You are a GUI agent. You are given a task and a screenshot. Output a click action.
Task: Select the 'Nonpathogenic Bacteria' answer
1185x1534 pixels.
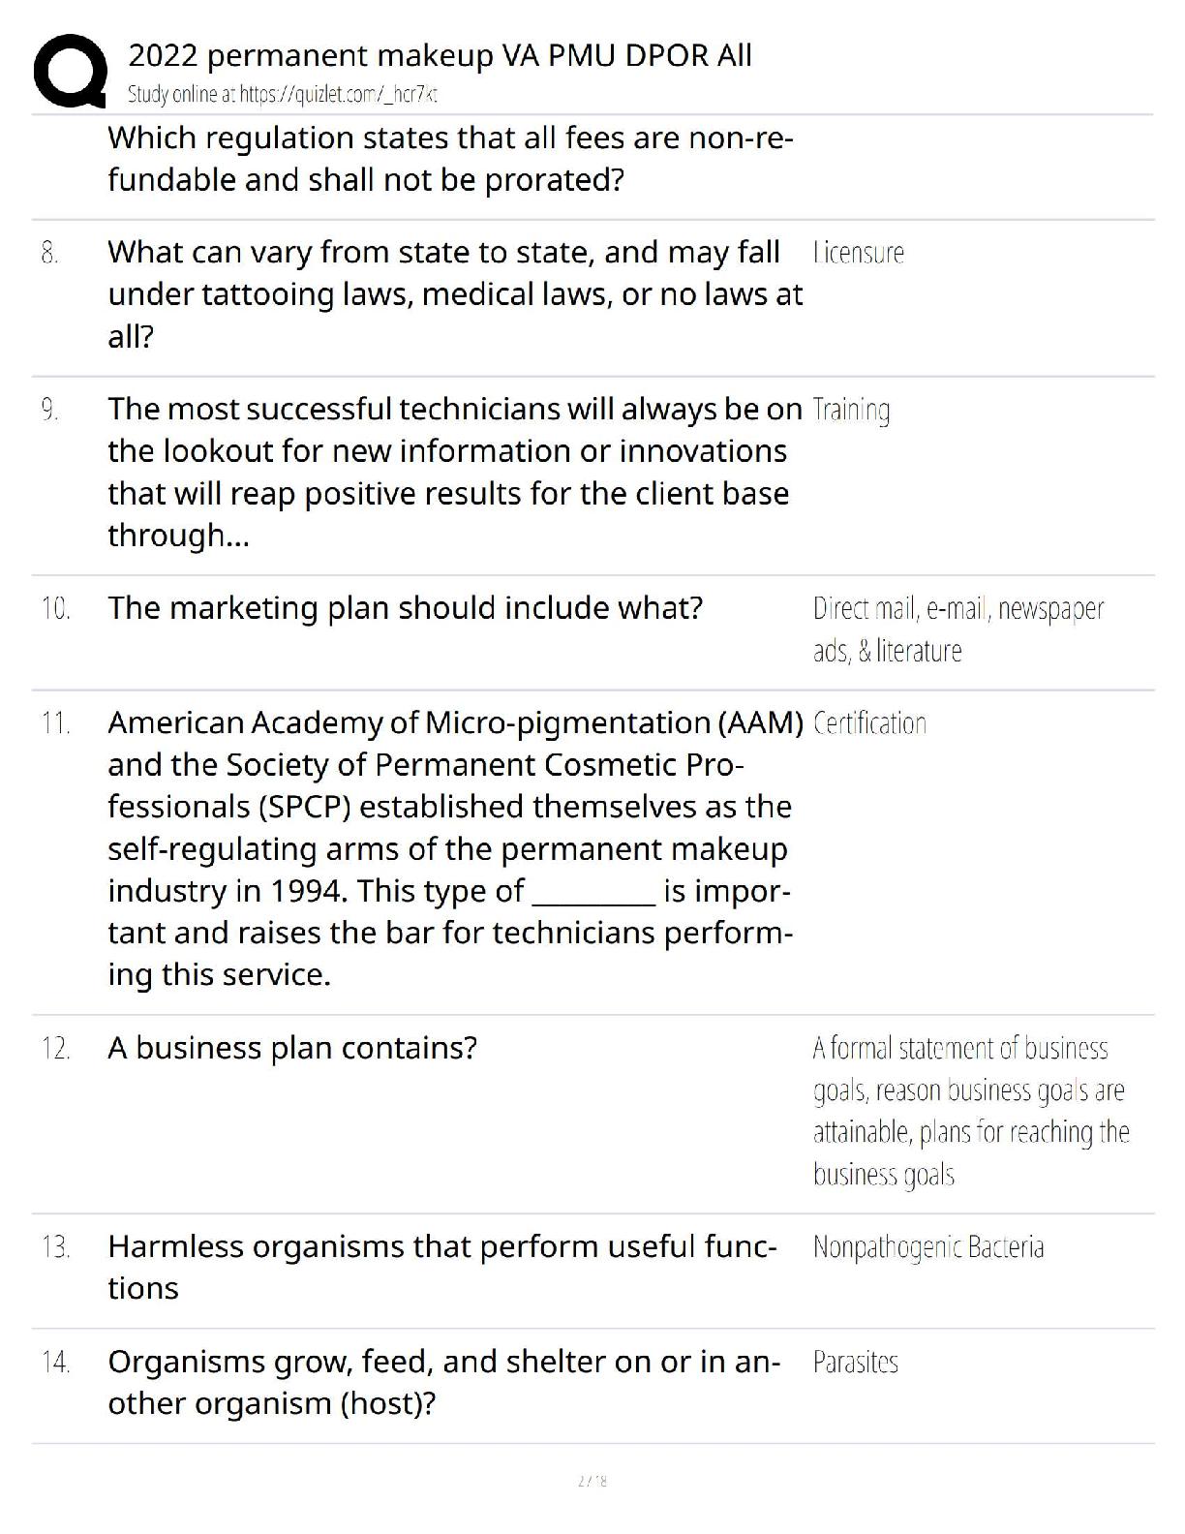(928, 1246)
